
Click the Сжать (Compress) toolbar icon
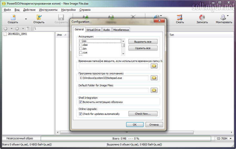coord(180,19)
